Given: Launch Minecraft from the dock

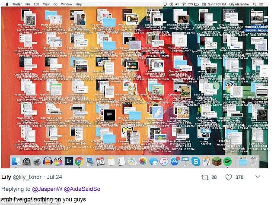Looking at the screenshot, I should (x=217, y=161).
